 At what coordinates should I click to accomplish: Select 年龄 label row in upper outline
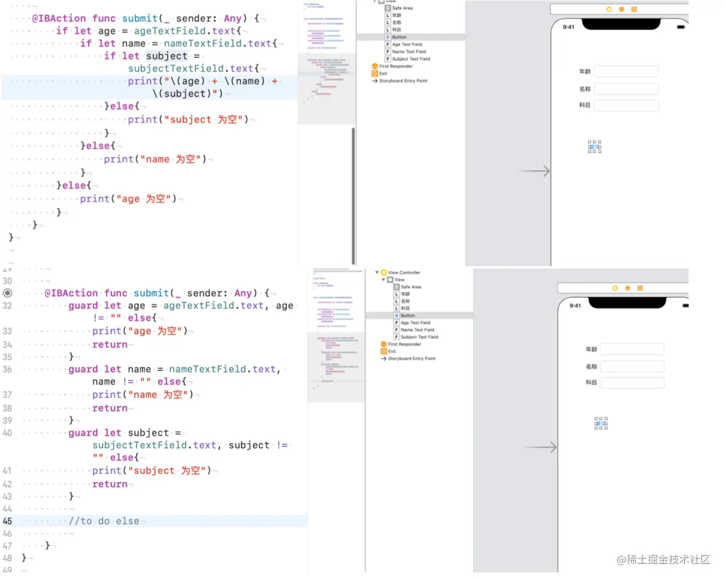[x=393, y=15]
